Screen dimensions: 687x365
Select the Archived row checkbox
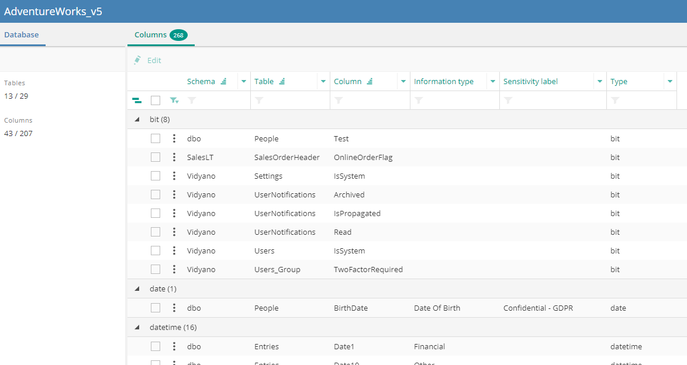(156, 194)
